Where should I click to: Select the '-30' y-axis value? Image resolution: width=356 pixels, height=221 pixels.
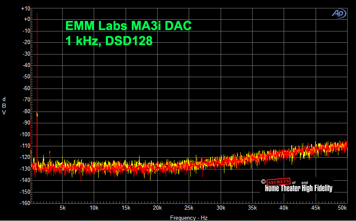click(x=26, y=54)
